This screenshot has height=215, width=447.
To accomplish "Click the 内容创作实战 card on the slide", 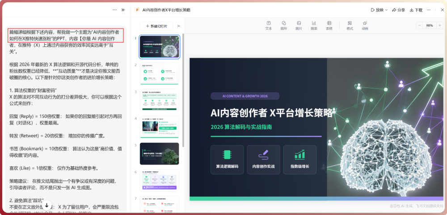I will tap(263, 160).
